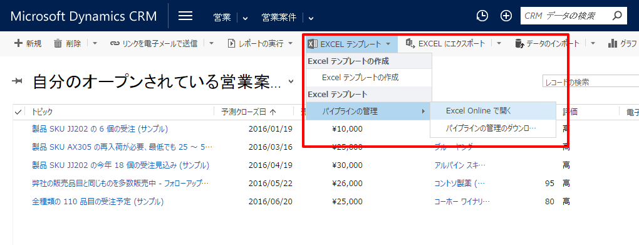
Task: Expand the 営業 navigation dropdown
Action: (245, 18)
